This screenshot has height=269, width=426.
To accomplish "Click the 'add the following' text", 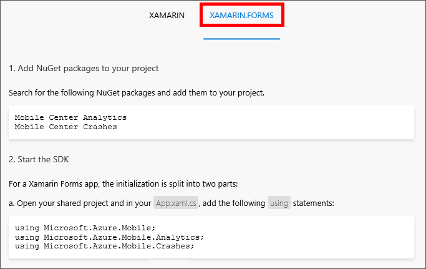I will click(234, 203).
